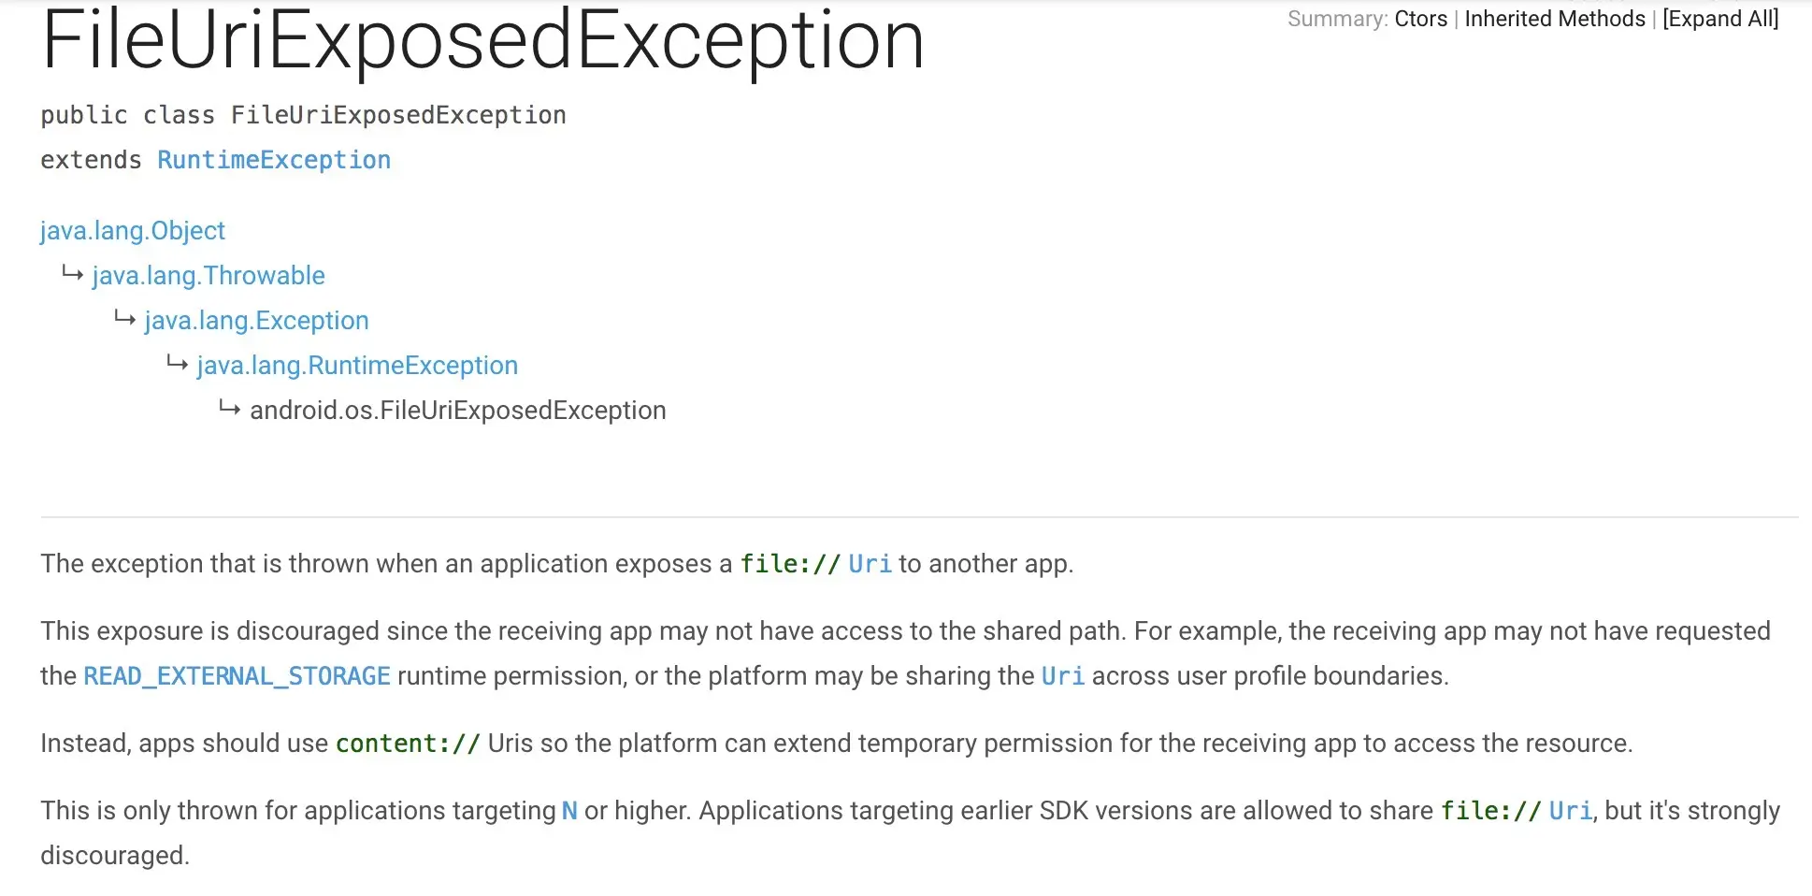Open the Uri link before 'across user profile'
The width and height of the screenshot is (1812, 896).
click(x=1063, y=676)
